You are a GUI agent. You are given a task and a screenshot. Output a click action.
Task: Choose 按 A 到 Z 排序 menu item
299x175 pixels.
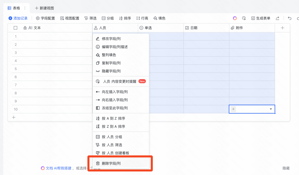pos(113,118)
